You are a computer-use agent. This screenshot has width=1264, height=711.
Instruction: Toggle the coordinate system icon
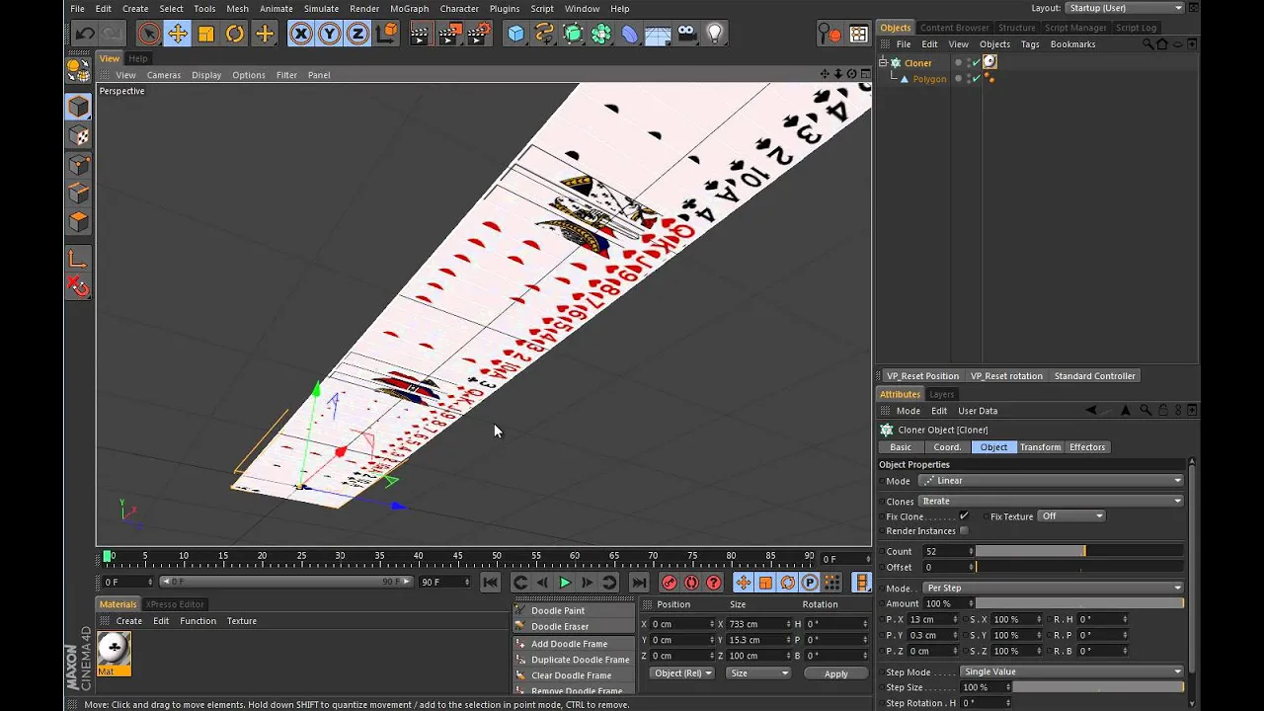pos(387,34)
